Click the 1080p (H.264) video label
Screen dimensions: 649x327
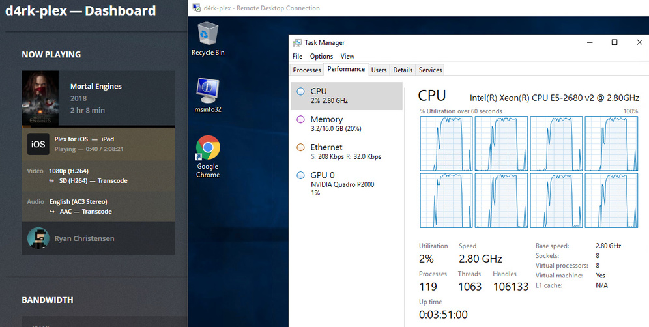pos(68,171)
